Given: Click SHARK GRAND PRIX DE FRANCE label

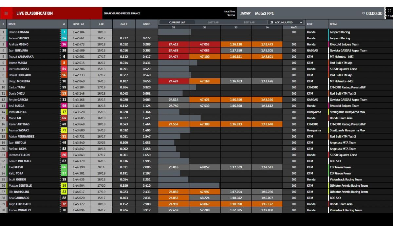Looking at the screenshot, I should point(122,13).
